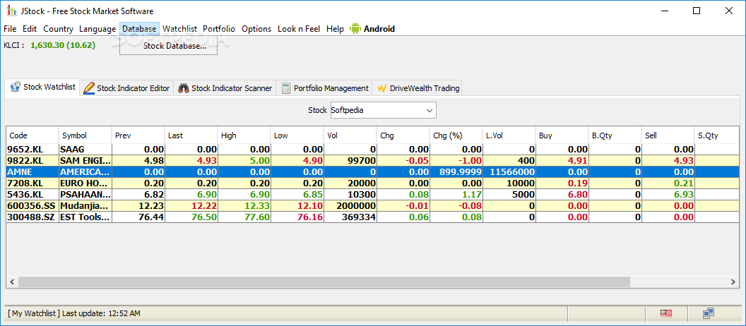Sort by the Code column header

[32, 135]
